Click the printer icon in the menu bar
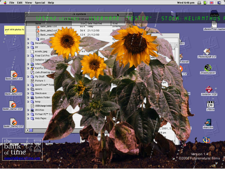This screenshot has height=169, width=225. pyautogui.click(x=199, y=3)
